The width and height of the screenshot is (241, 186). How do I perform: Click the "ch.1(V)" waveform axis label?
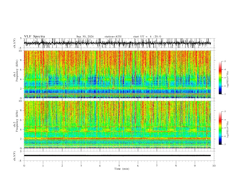15,43
